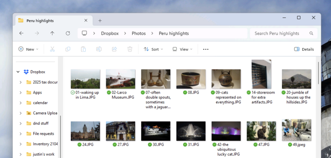
Task: Expand the Camera Uploads folder chevron
Action: (x=21, y=113)
